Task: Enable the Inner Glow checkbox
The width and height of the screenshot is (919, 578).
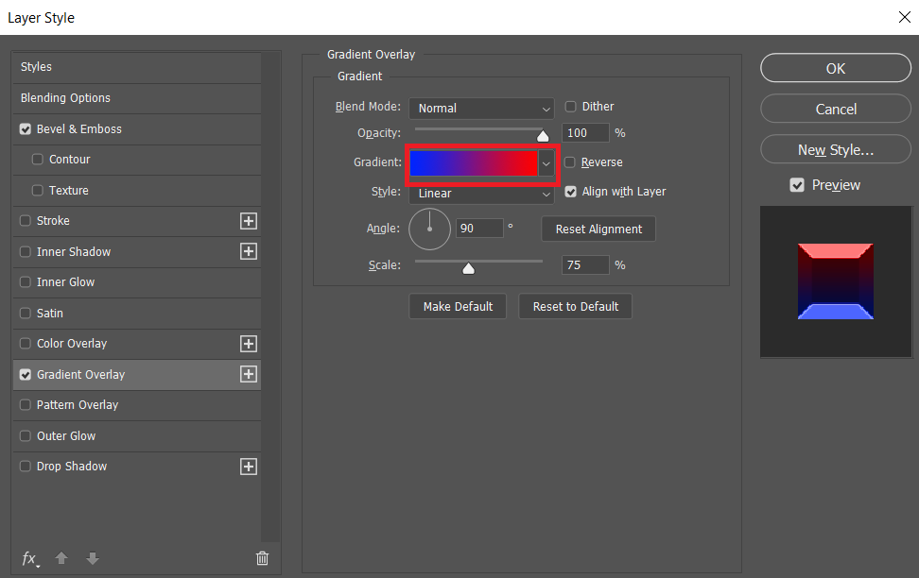Action: [26, 282]
